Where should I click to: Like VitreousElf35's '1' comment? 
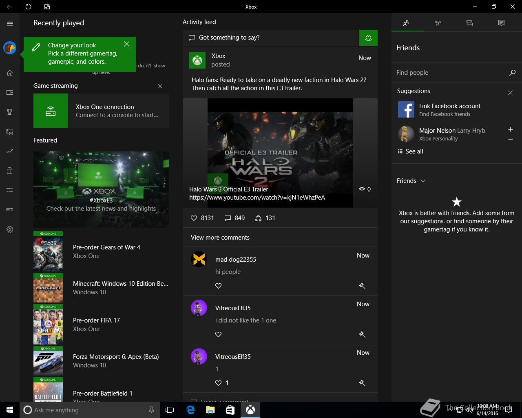coord(219,383)
